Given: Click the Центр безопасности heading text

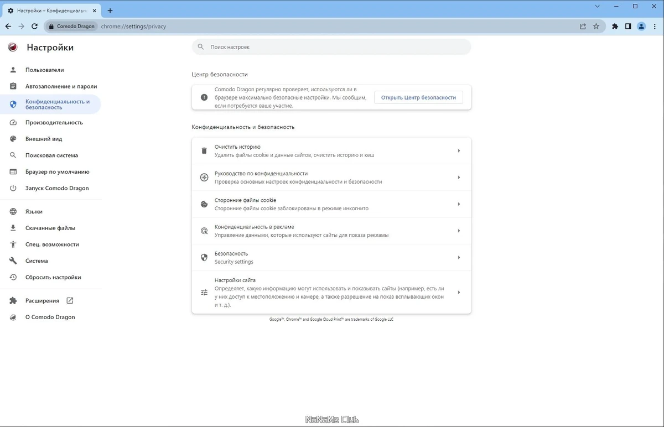Looking at the screenshot, I should pyautogui.click(x=220, y=74).
